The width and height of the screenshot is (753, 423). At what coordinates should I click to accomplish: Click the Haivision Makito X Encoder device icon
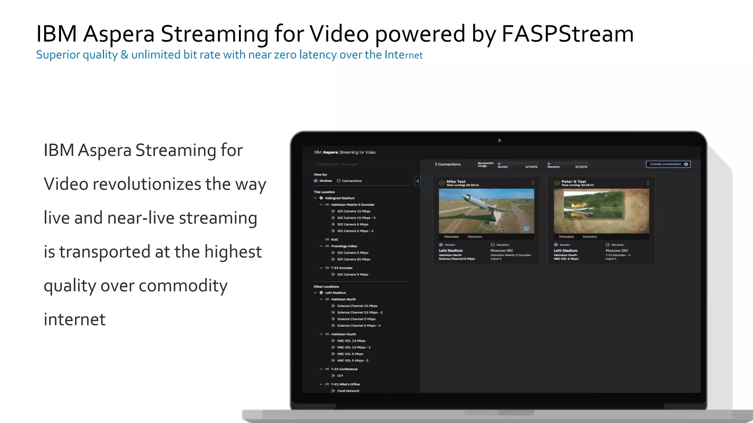327,205
